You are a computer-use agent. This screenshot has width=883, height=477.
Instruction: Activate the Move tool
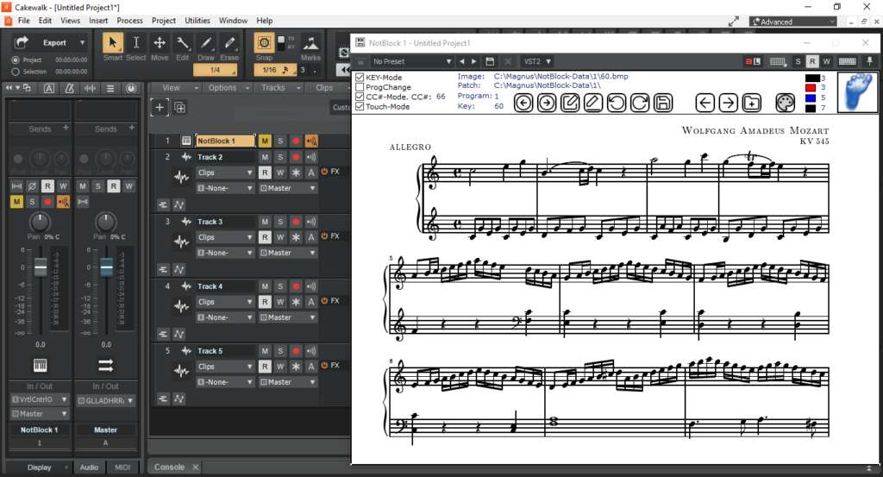[160, 43]
